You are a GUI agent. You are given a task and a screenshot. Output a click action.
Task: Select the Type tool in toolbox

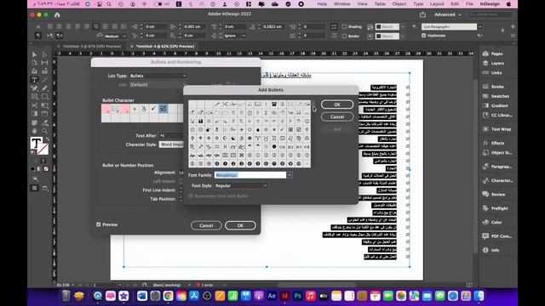[x=34, y=80]
